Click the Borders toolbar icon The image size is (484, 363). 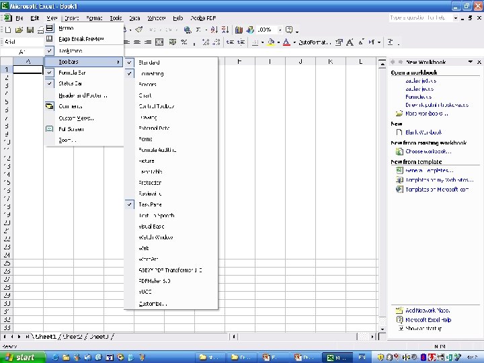(255, 42)
